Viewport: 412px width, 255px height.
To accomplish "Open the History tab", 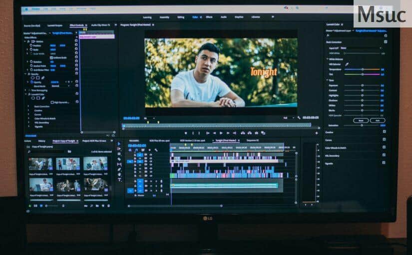I will [42, 141].
